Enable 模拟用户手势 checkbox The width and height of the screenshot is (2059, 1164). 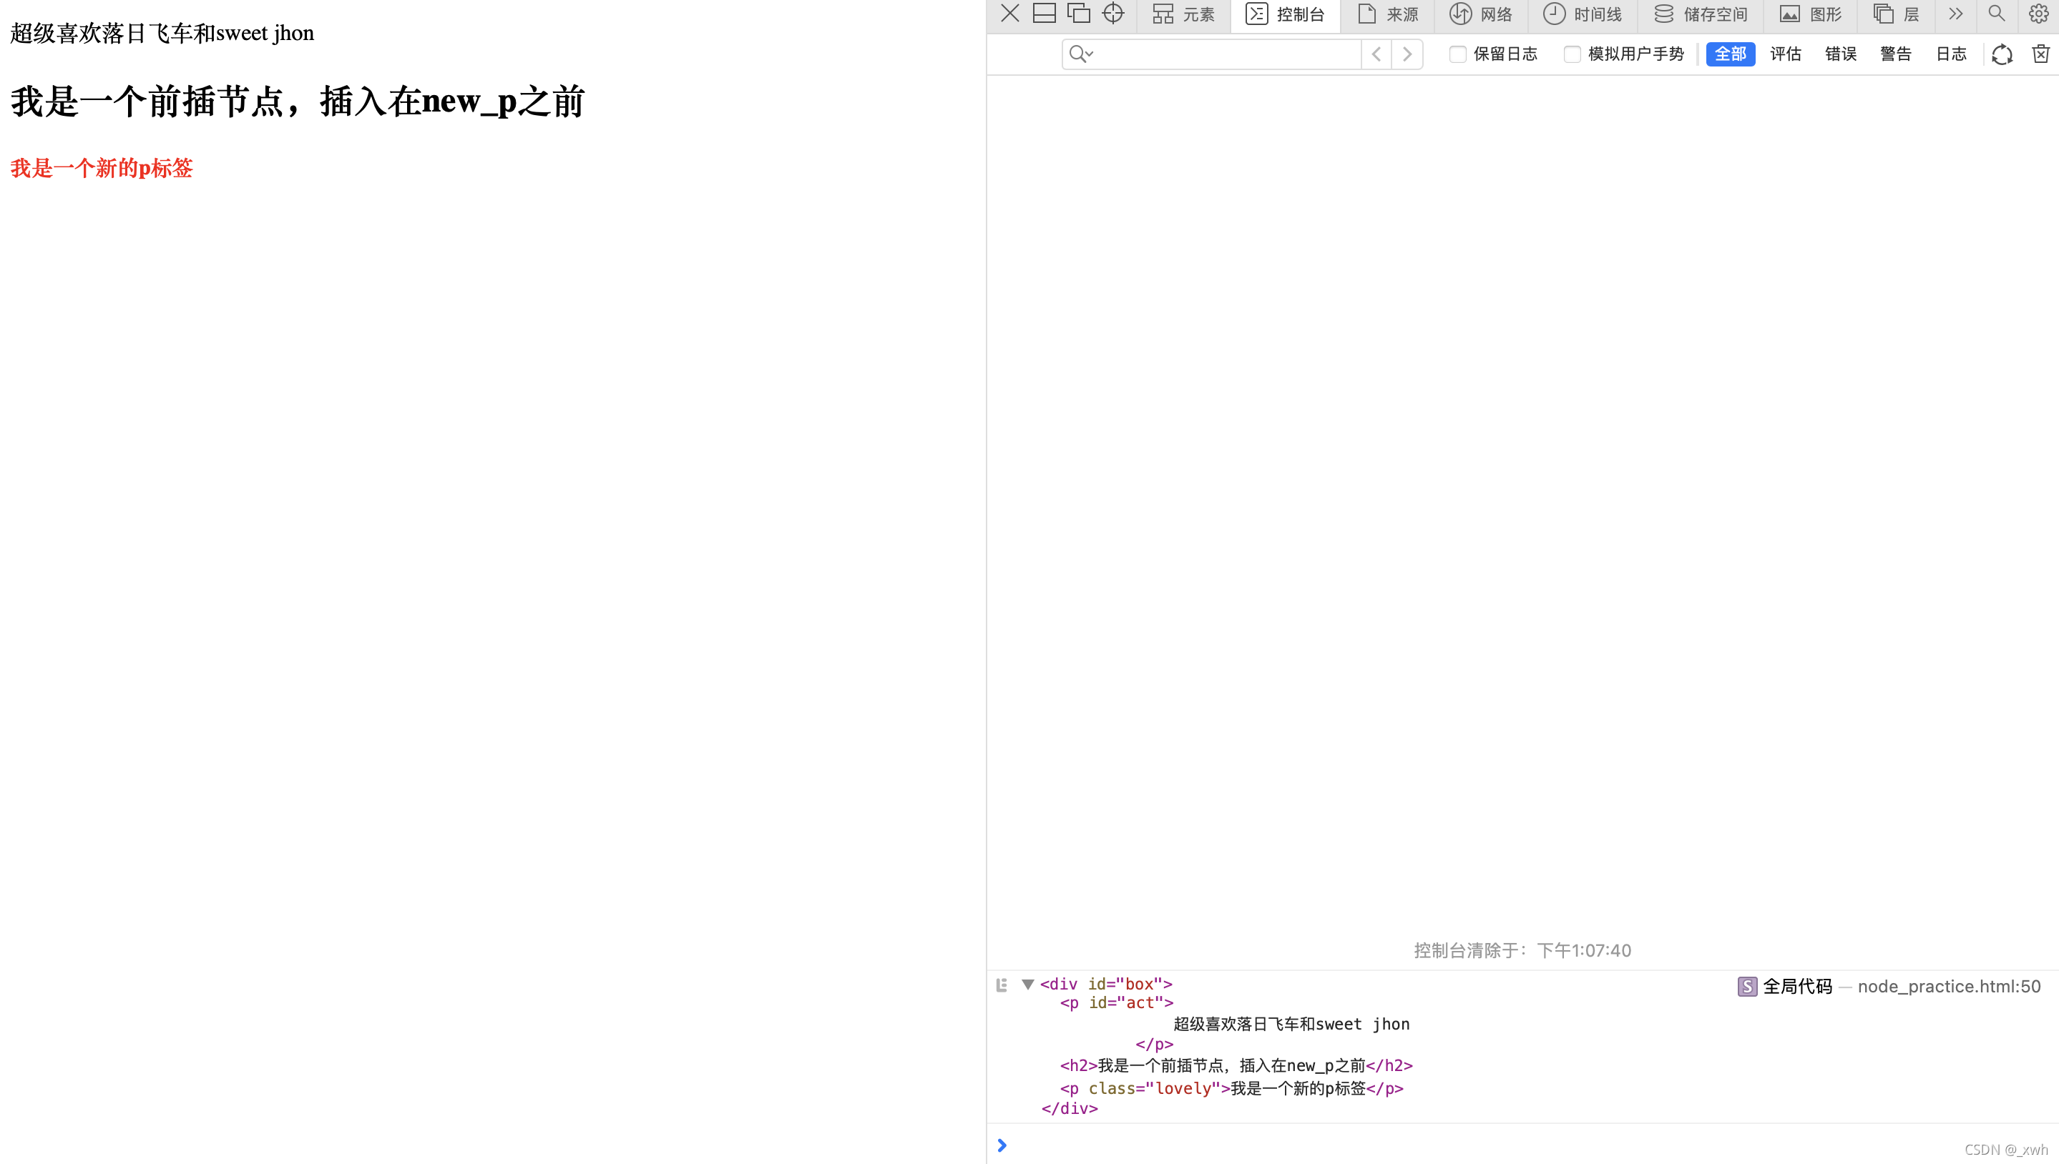(x=1572, y=54)
